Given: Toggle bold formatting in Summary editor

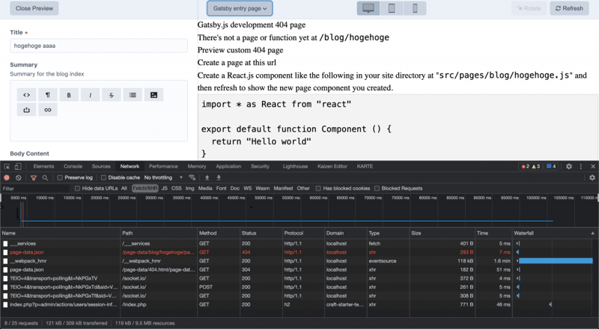Looking at the screenshot, I should pos(69,95).
